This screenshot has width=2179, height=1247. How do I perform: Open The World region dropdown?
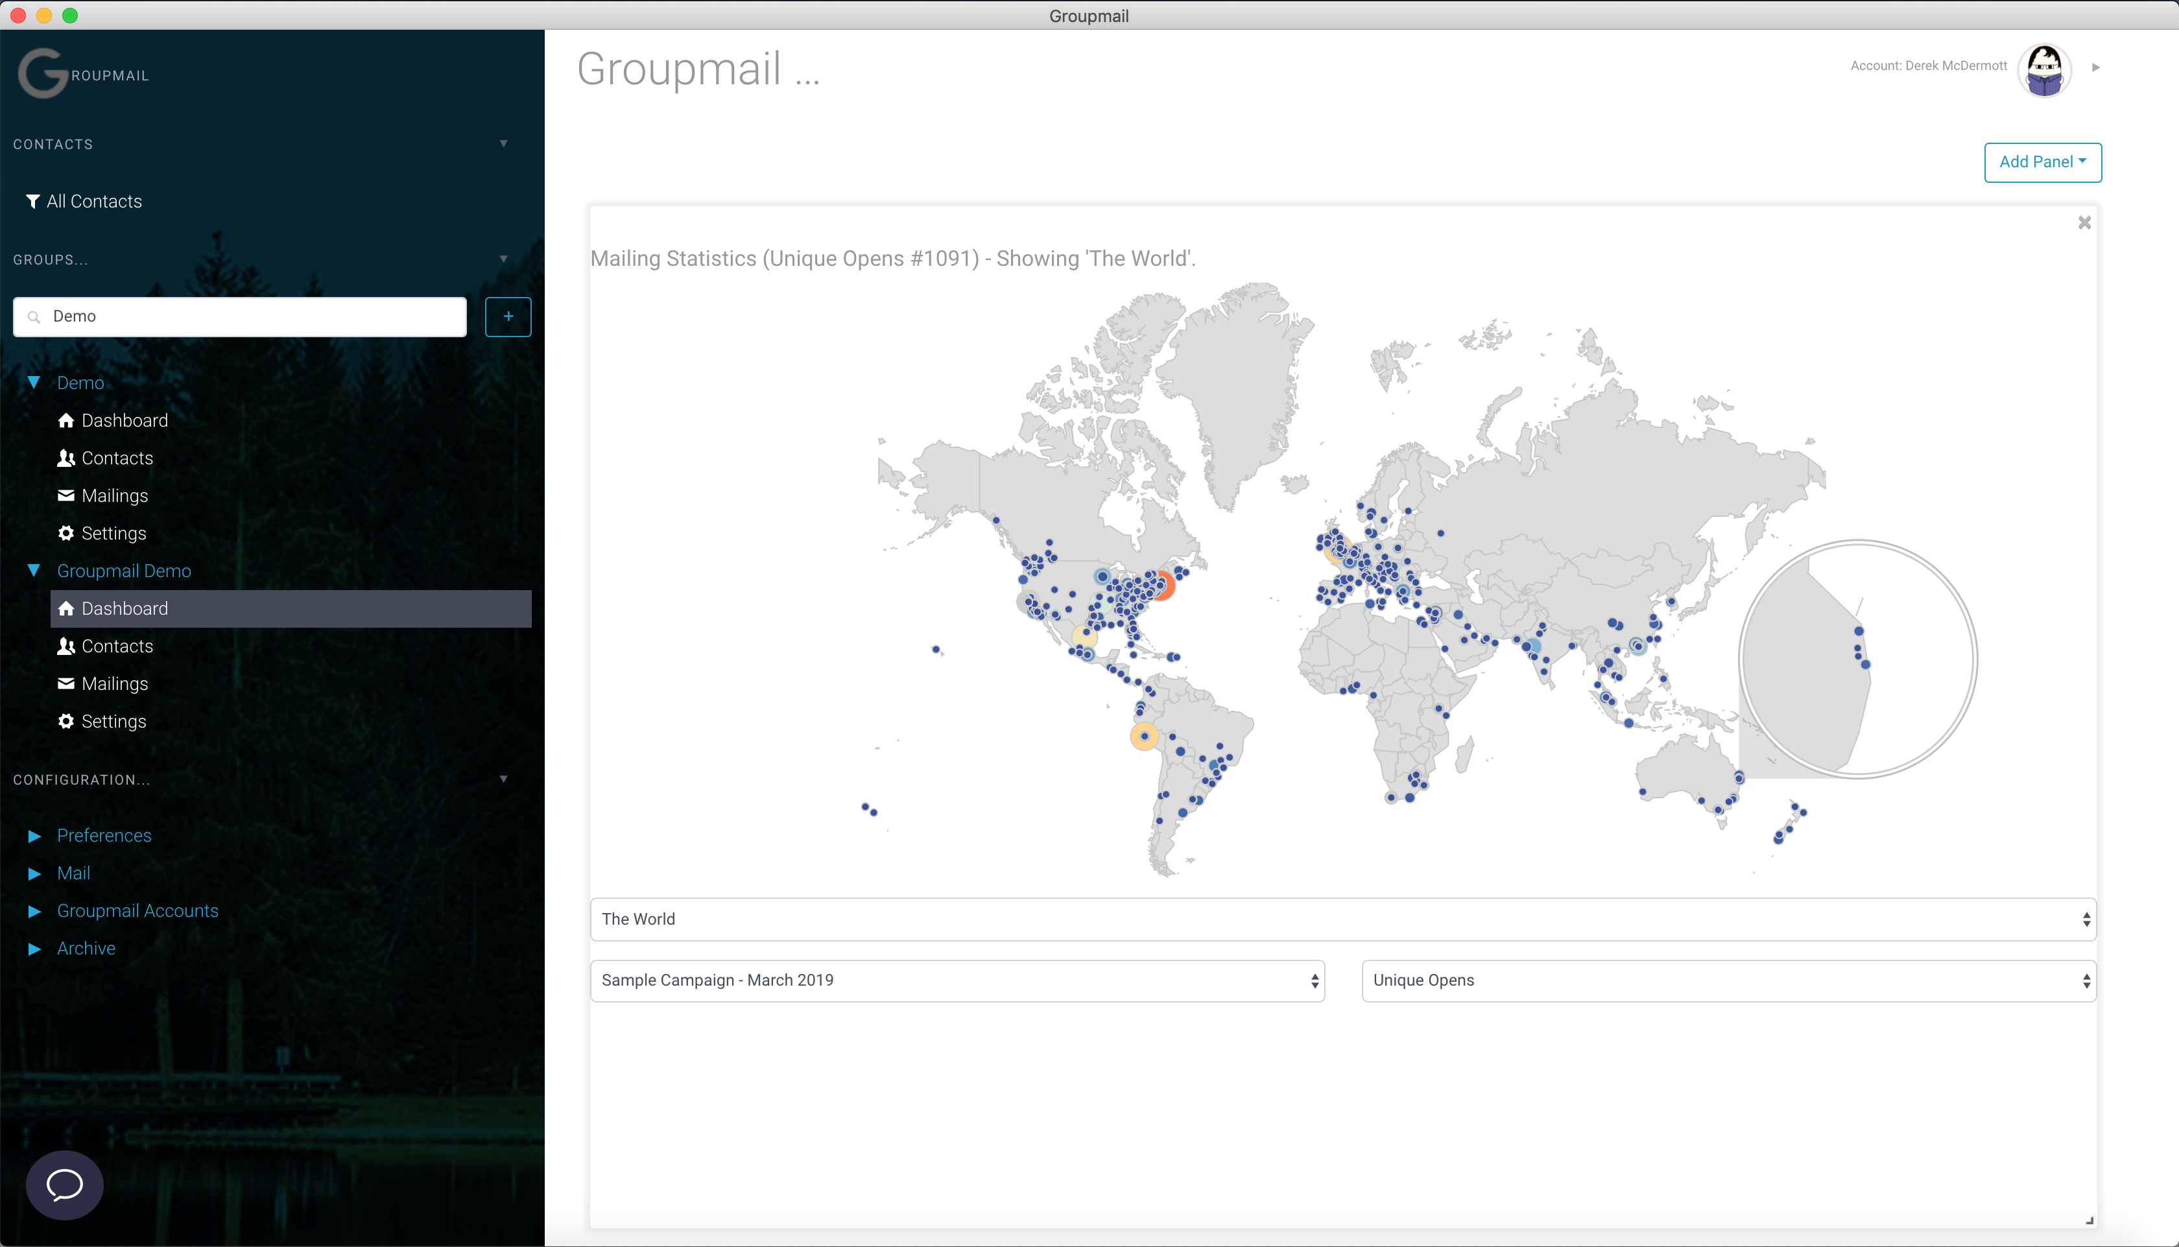[1342, 919]
